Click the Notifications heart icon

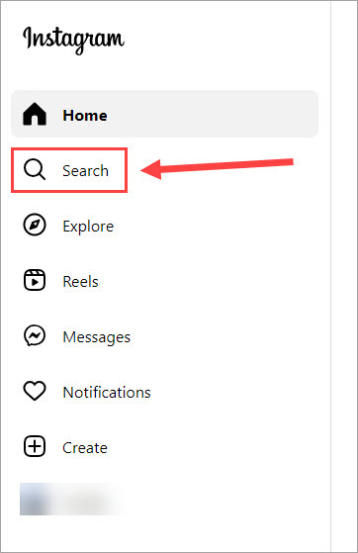click(35, 391)
